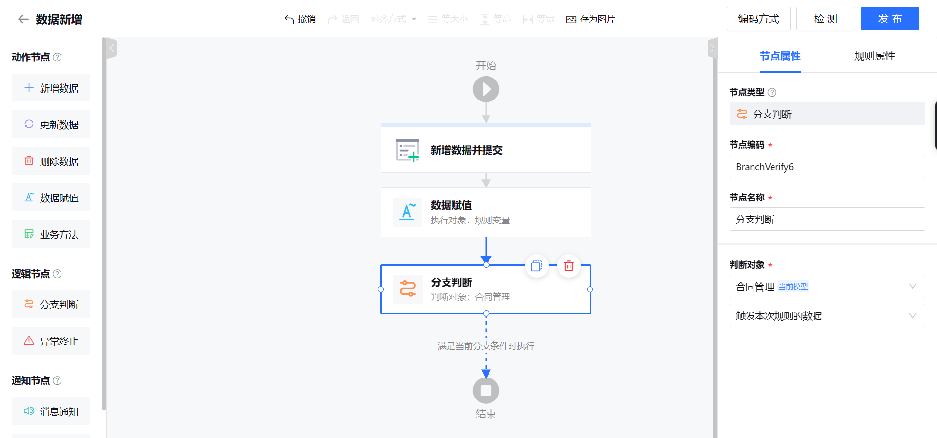Screen dimensions: 937x438
Task: Select the 异常终止 logic node
Action: (x=51, y=341)
